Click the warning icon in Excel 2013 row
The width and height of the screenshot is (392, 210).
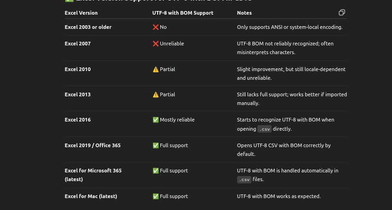[x=155, y=94]
